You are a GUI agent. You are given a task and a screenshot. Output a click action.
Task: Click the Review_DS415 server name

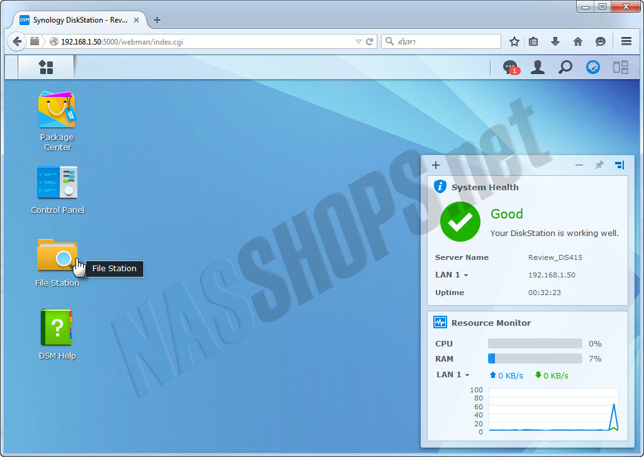click(555, 257)
